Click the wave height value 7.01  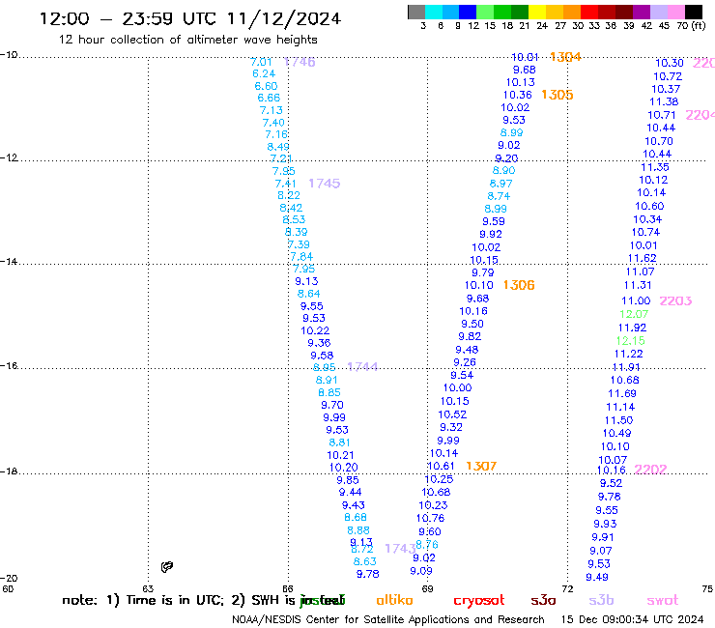261,62
